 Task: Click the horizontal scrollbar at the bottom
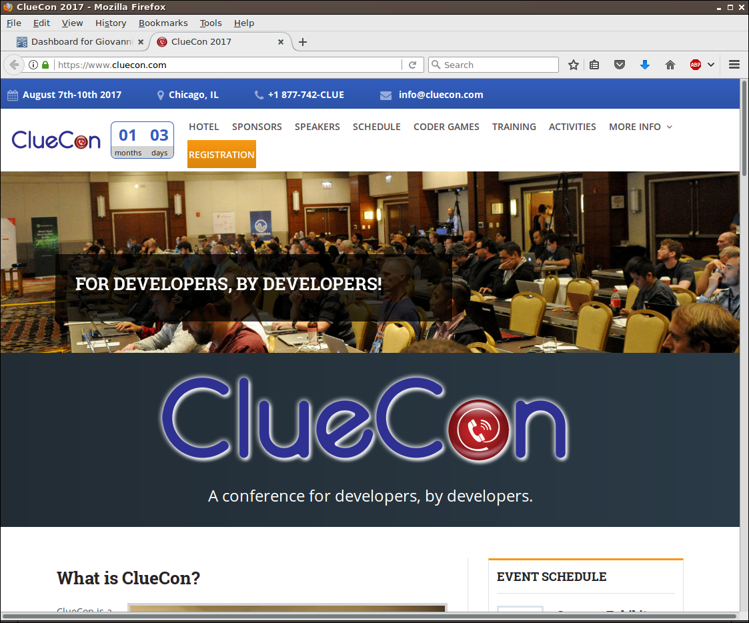[x=369, y=616]
